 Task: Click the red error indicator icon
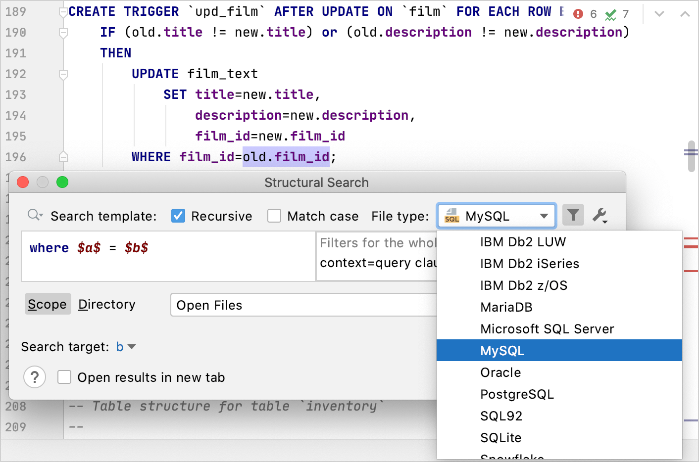click(x=578, y=14)
